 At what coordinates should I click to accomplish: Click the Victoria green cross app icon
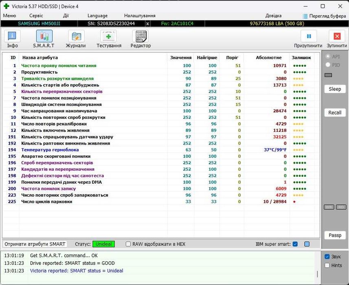coord(6,6)
